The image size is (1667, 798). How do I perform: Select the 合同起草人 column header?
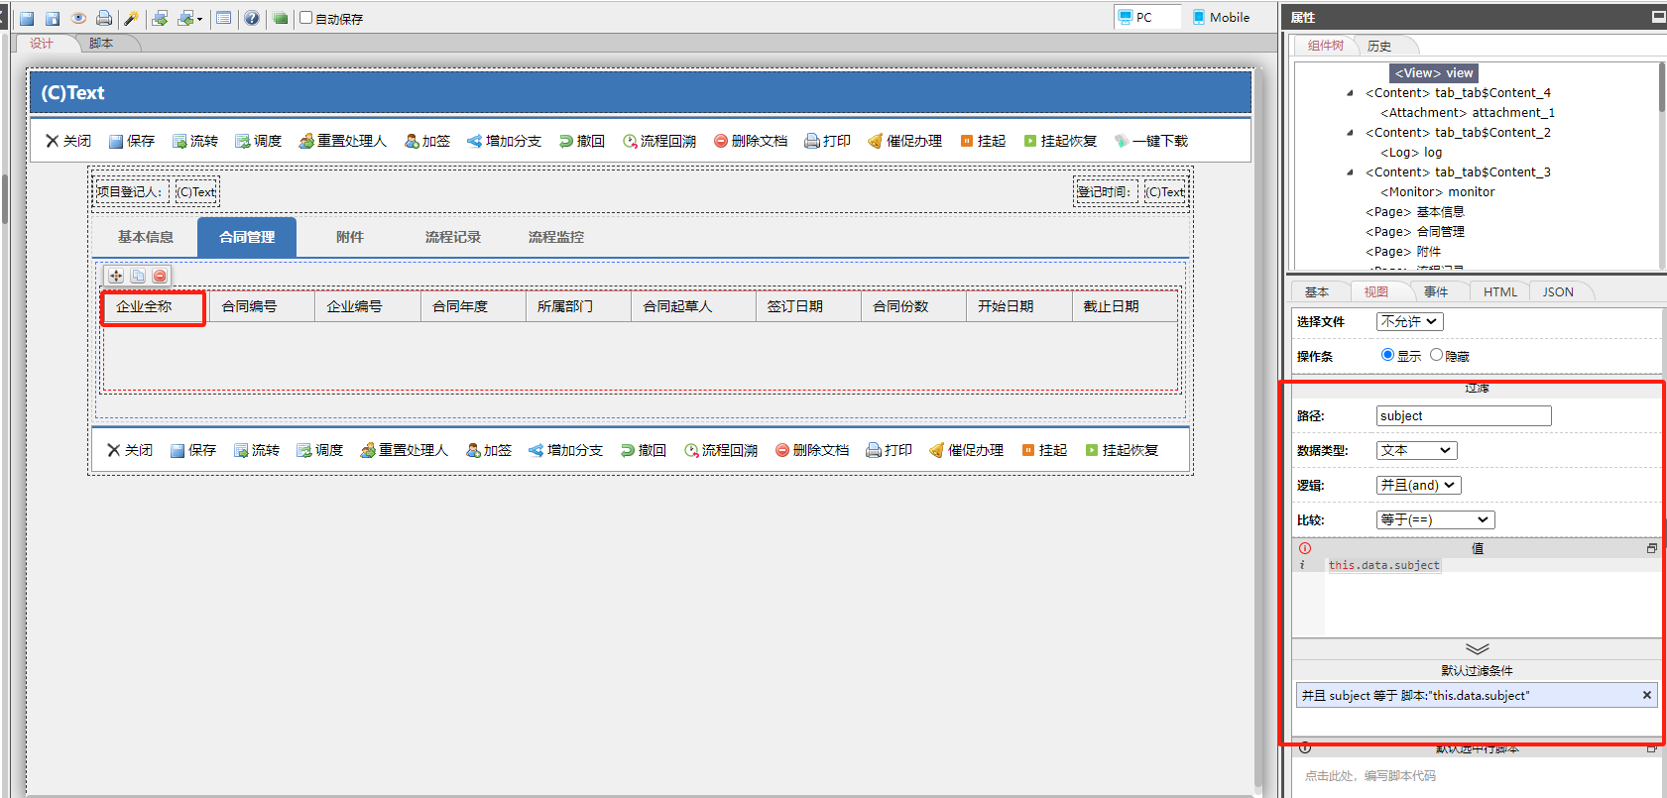pos(693,306)
